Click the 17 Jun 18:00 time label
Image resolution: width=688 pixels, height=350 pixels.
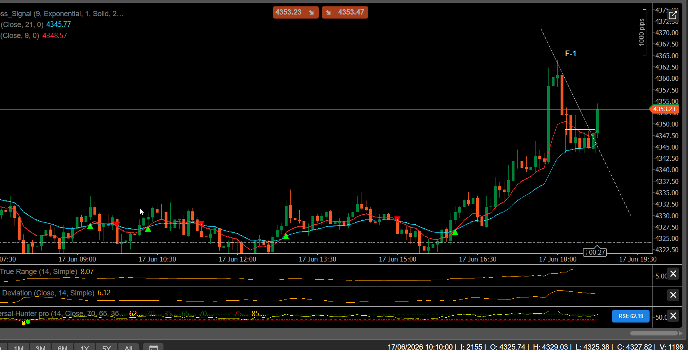558,259
